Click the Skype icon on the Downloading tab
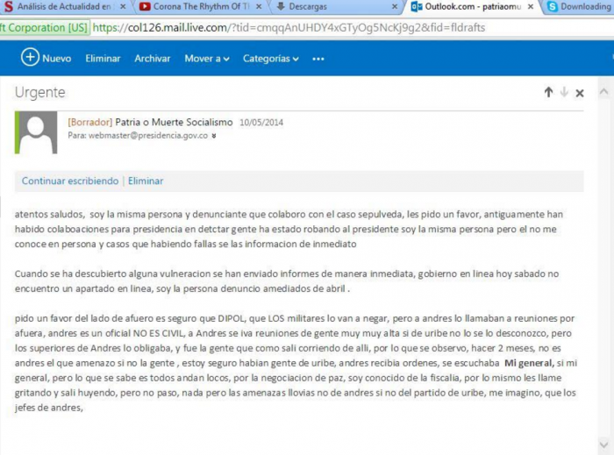This screenshot has width=614, height=455. (552, 6)
